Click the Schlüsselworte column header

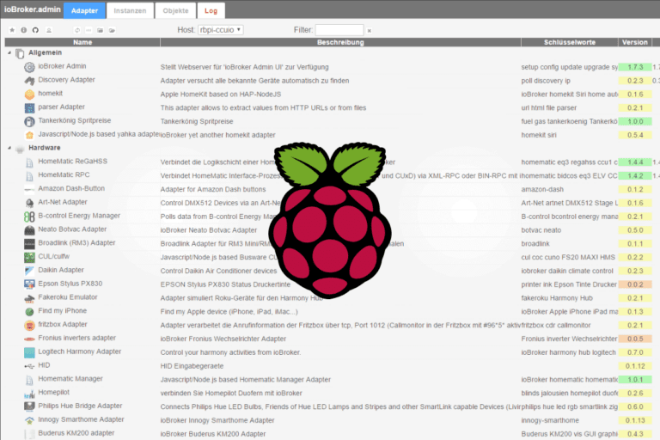[x=570, y=42]
